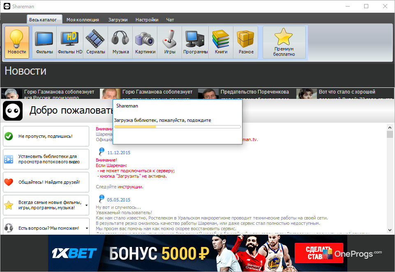Maximize the Shareman window
Viewport: 395px width, 272px height.
(x=366, y=6)
